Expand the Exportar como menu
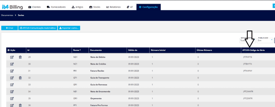The width and height of the screenshot is (275, 107). pos(69,28)
